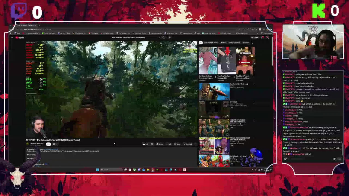Click the zWORMz Gaming channel name
The height and width of the screenshot is (196, 349).
tap(36, 143)
